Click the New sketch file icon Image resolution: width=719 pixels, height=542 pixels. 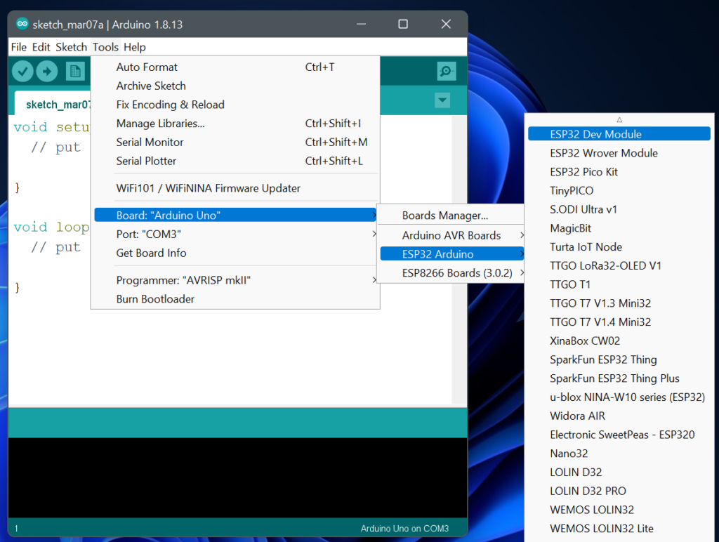click(75, 71)
